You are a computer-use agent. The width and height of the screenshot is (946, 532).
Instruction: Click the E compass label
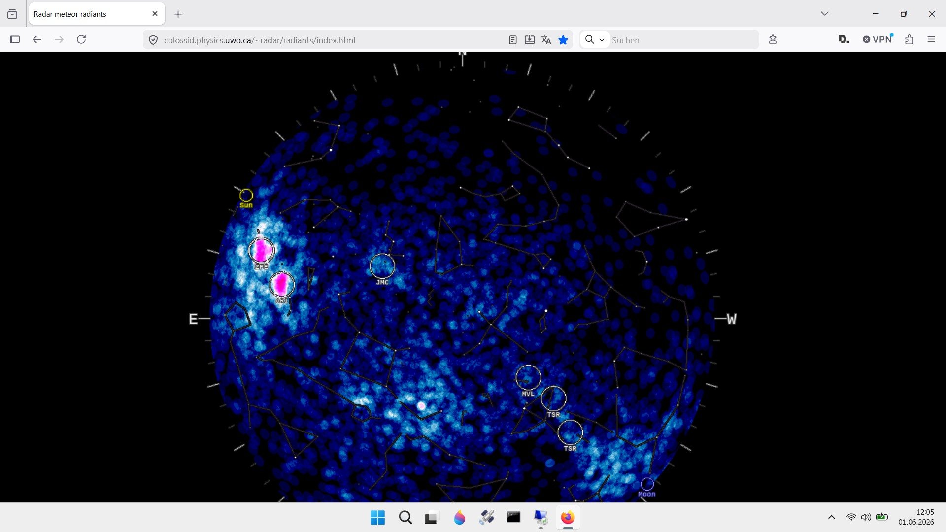(193, 319)
